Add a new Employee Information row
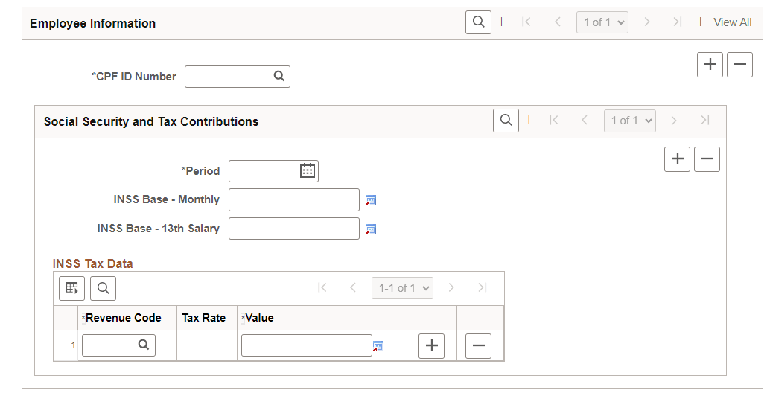 coord(710,65)
